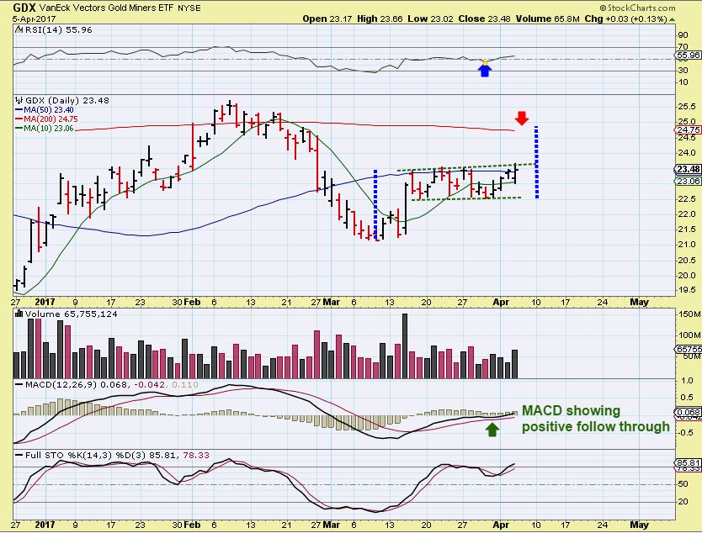Click the 150M volume axis label

click(689, 314)
